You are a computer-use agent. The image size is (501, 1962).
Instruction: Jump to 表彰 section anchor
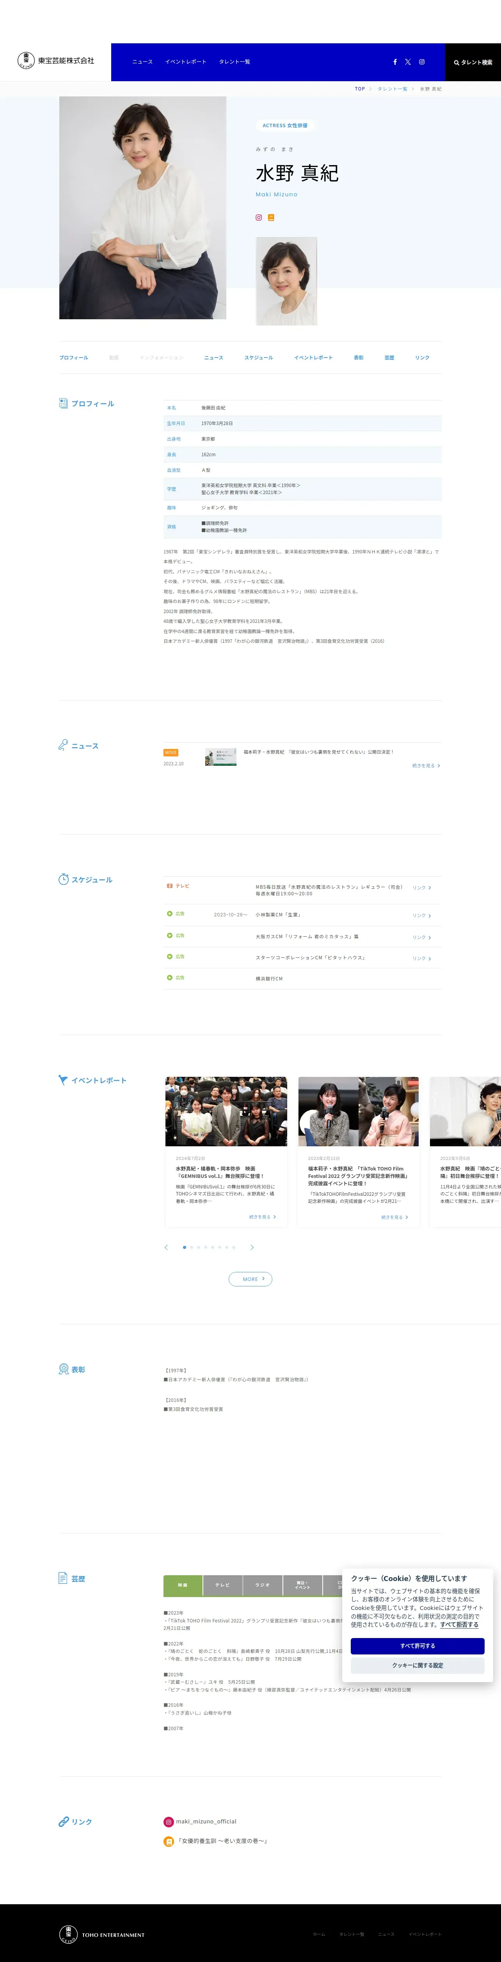coord(359,357)
